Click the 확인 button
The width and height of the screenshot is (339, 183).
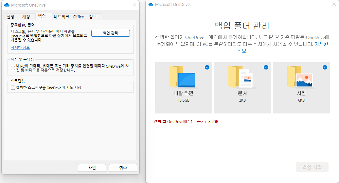[x=92, y=168]
